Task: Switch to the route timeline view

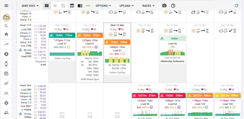Action: coord(63,6)
